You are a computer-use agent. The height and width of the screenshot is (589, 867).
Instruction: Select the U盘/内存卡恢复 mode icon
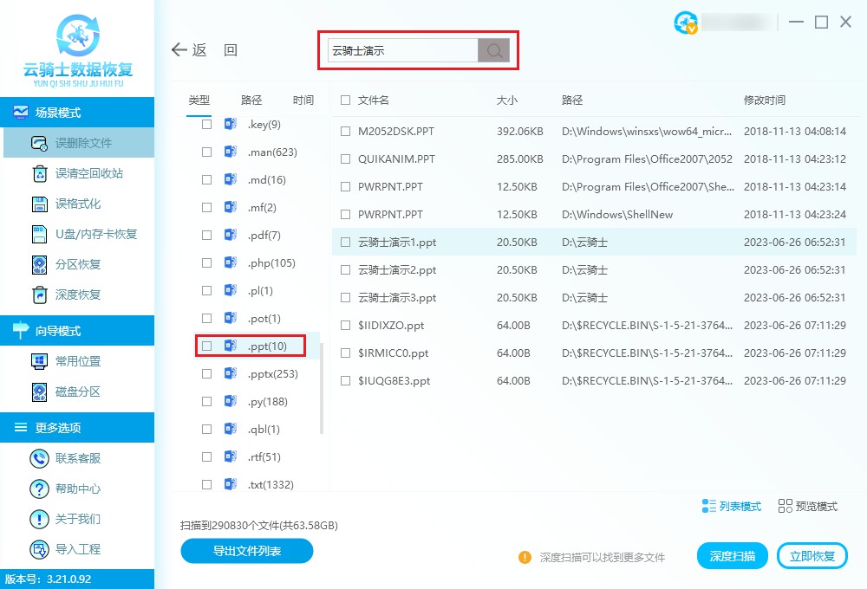point(39,233)
